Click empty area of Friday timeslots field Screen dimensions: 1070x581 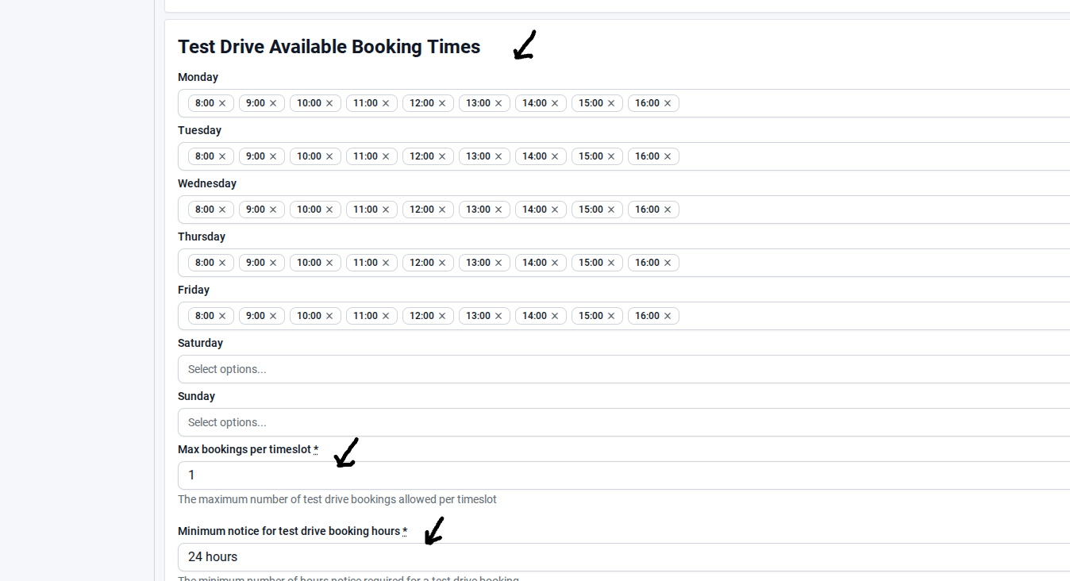point(873,316)
